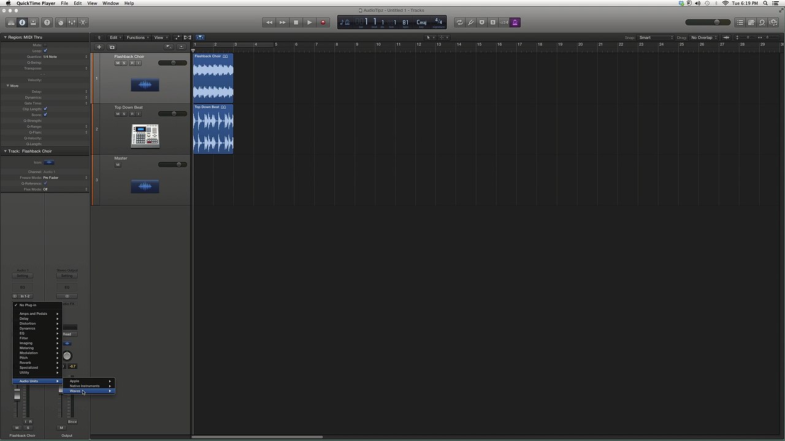Viewport: 785px width, 441px height.
Task: Toggle the Inspector info icon
Action: click(x=22, y=23)
